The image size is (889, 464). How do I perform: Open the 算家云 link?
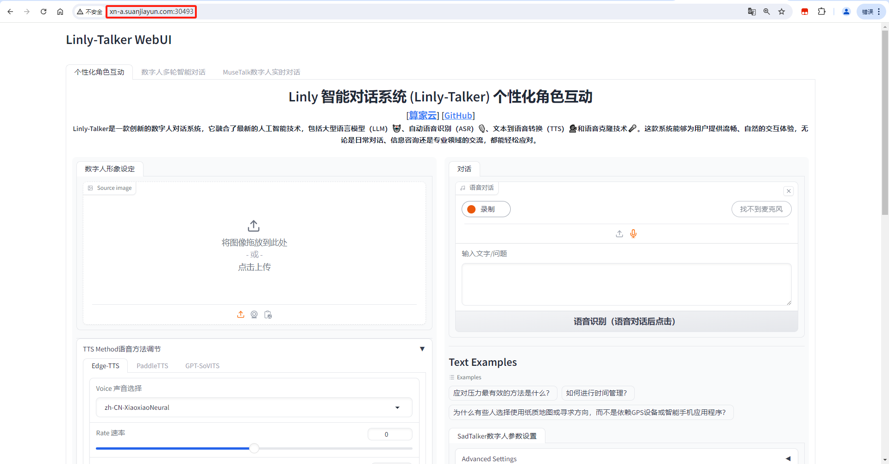click(423, 115)
